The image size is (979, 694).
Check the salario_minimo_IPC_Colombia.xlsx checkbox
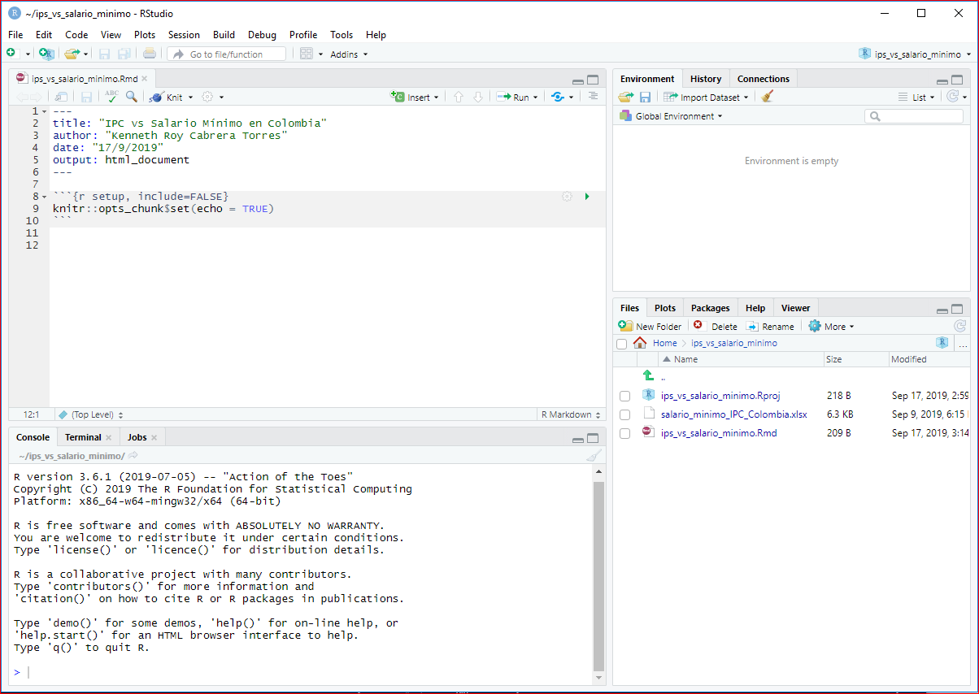click(x=624, y=414)
